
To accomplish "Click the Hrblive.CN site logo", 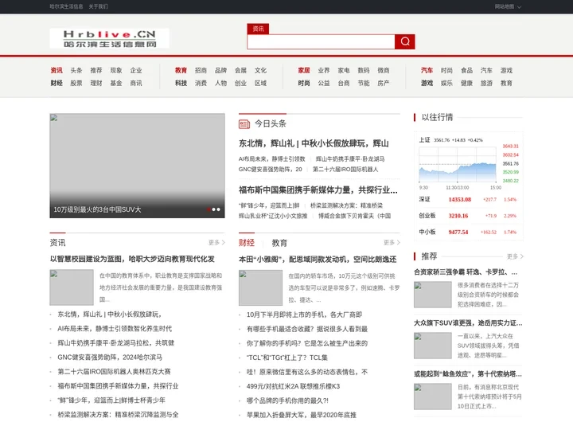I will (x=109, y=38).
